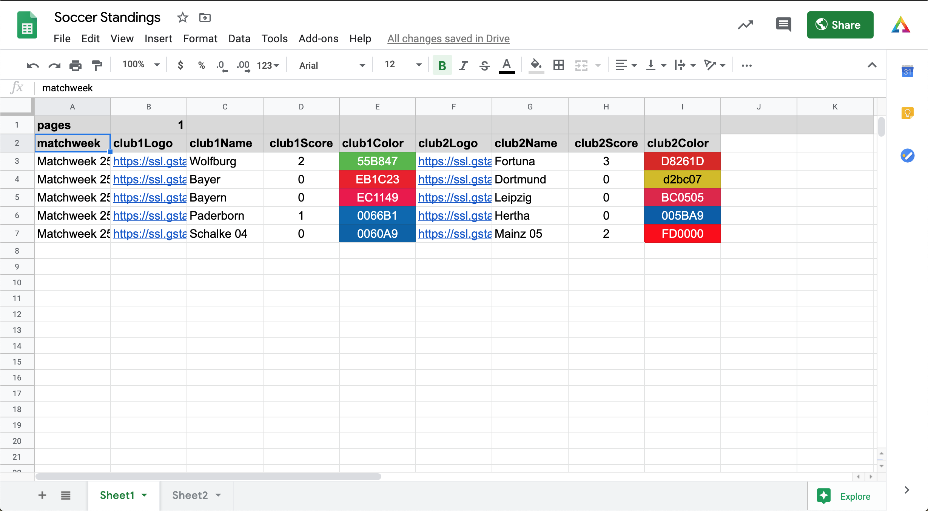The height and width of the screenshot is (511, 928).
Task: Click the Select all corner box
Action: point(17,107)
